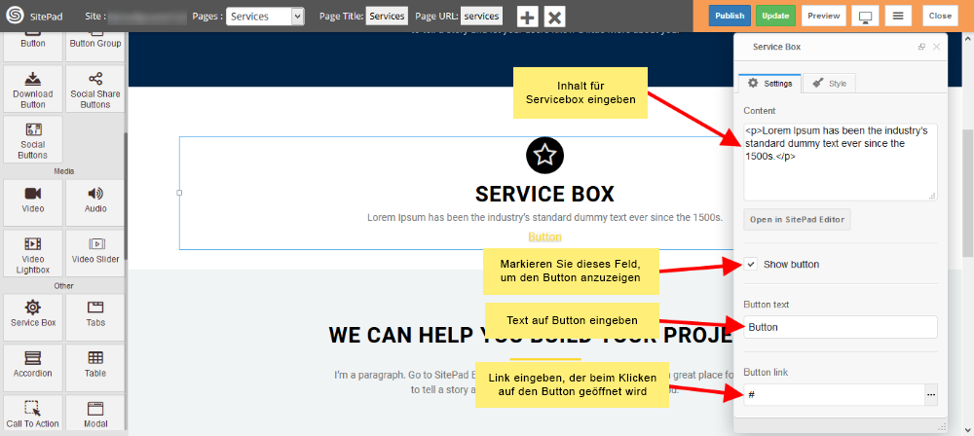This screenshot has width=974, height=436.
Task: Add the Call To Action widget
Action: (33, 413)
